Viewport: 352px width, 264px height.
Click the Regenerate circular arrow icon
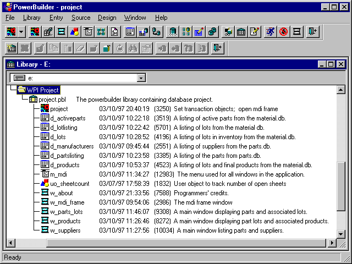point(120,48)
